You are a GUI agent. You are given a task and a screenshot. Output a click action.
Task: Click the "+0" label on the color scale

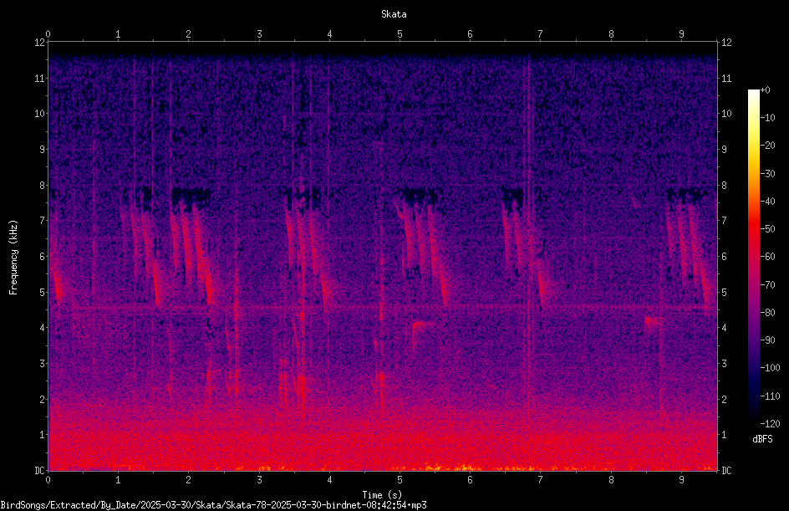(765, 90)
